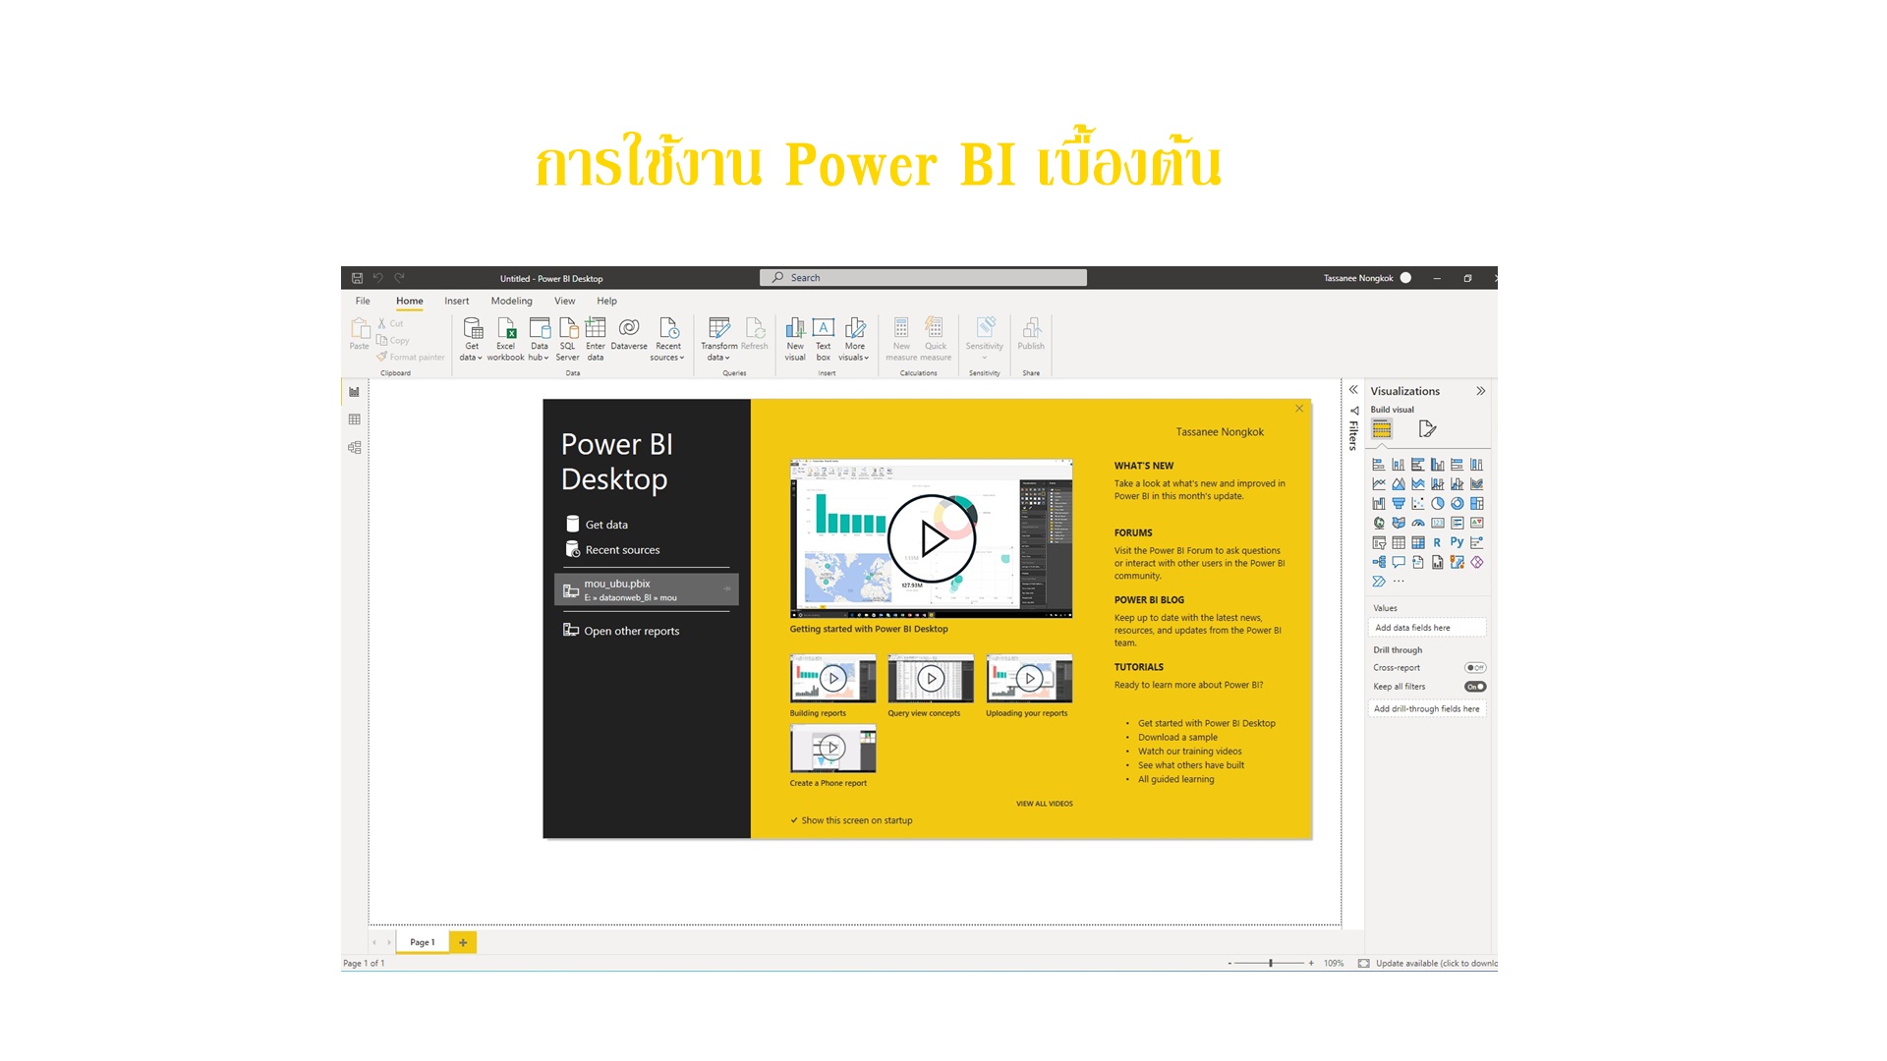The image size is (1887, 1061).
Task: Select the Home ribbon tab
Action: click(410, 301)
